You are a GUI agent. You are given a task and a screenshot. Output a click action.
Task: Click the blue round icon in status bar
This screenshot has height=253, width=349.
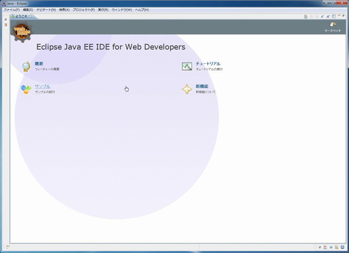coord(331,248)
